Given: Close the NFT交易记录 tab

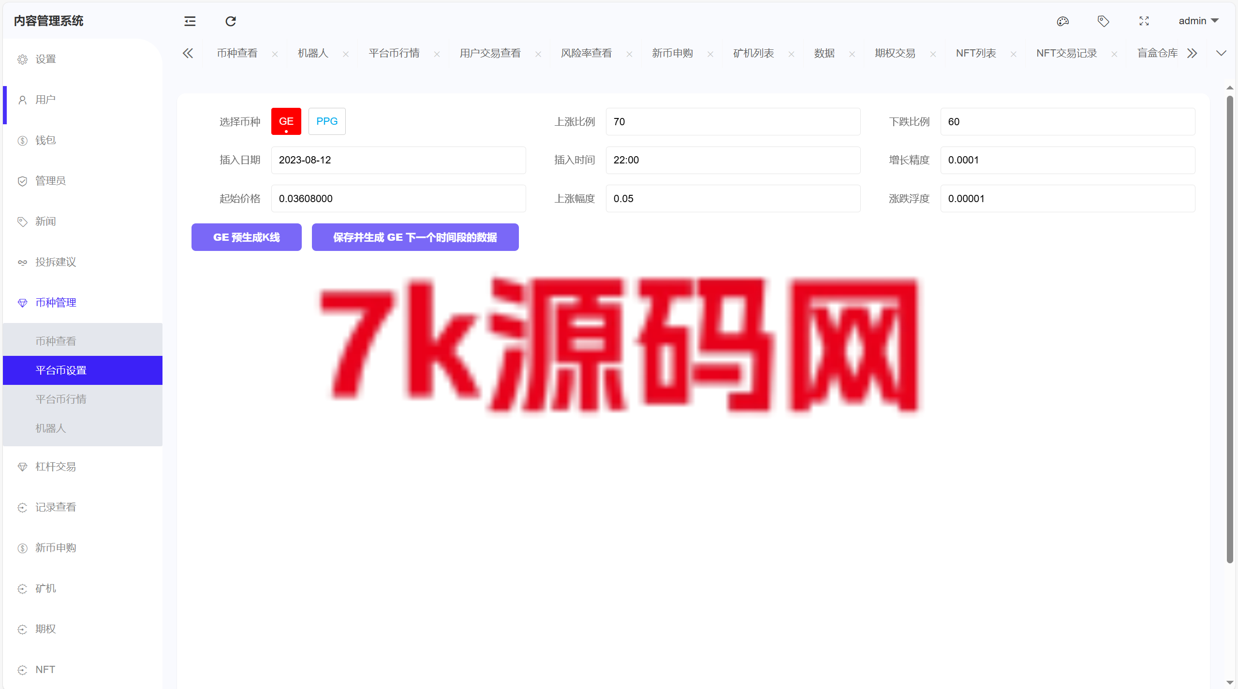Looking at the screenshot, I should [1114, 54].
